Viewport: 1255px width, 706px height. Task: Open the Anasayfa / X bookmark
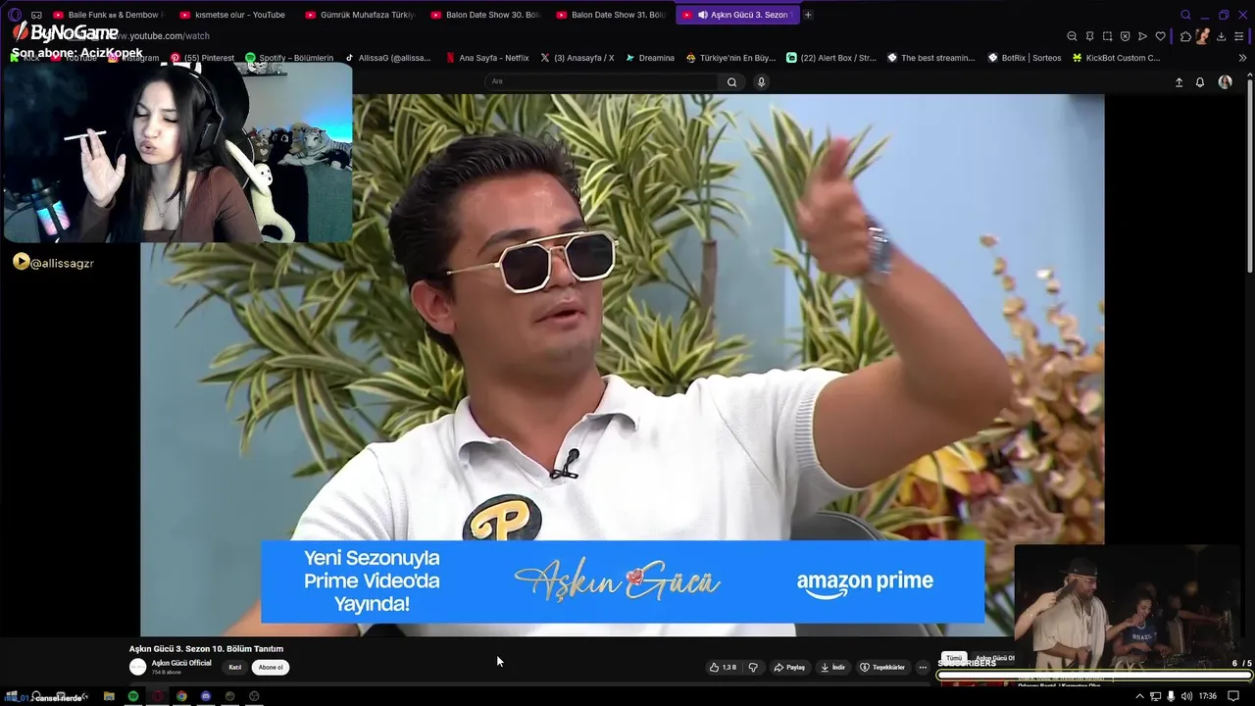click(577, 58)
